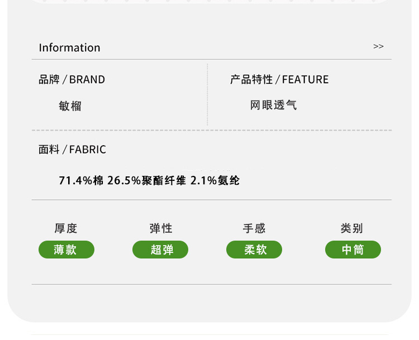Select the green 柔软 tag
The image size is (419, 340).
[x=254, y=250]
